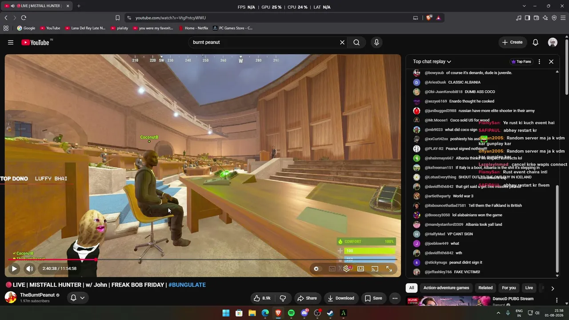The height and width of the screenshot is (320, 569).
Task: Open the browser main menu
Action: point(563,18)
